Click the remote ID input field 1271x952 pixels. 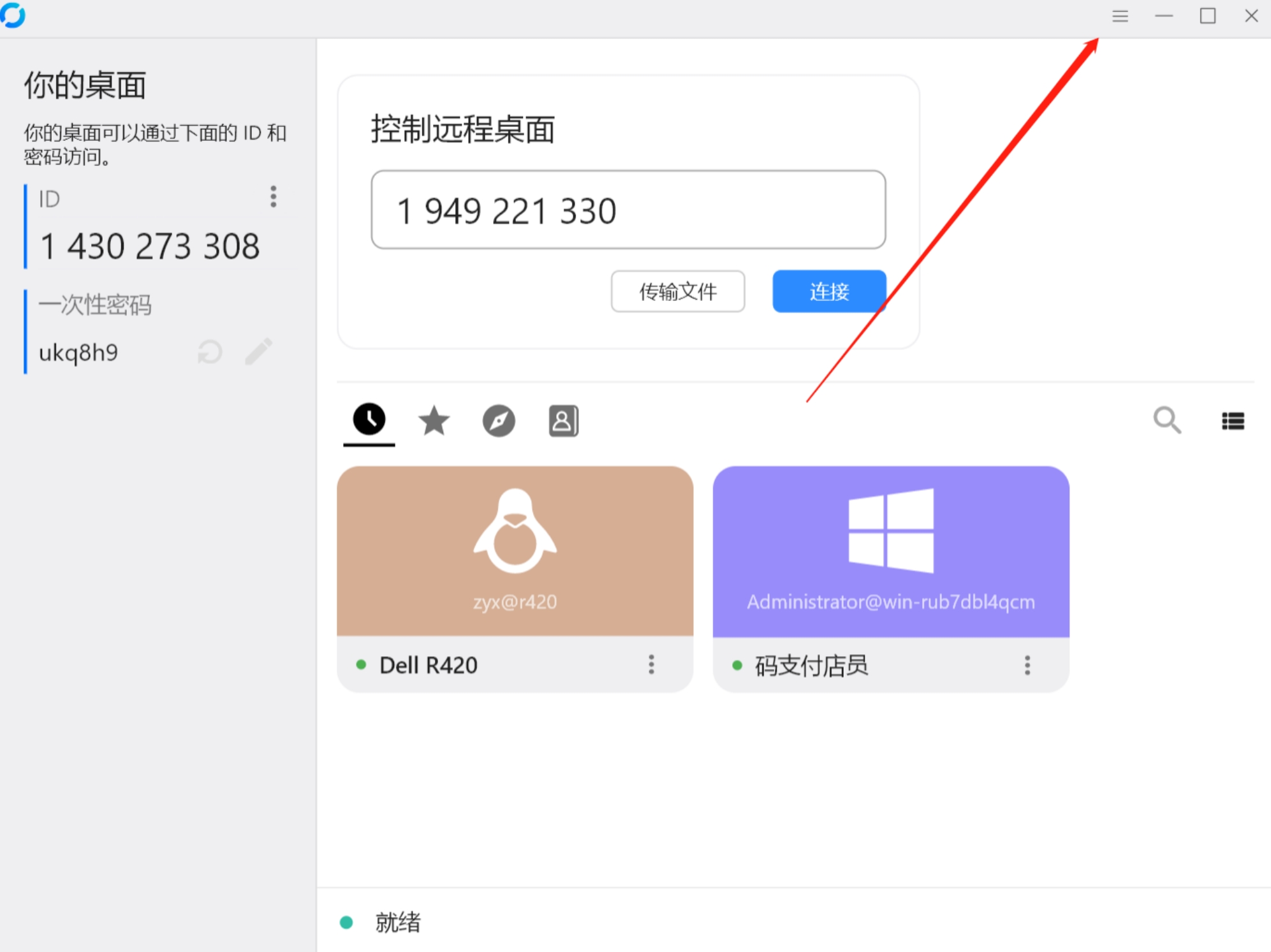click(x=628, y=210)
